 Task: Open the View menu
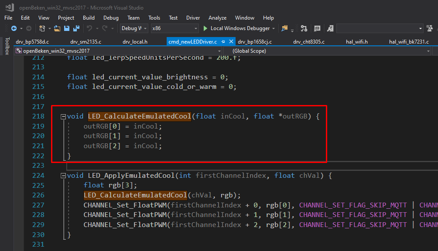(44, 18)
